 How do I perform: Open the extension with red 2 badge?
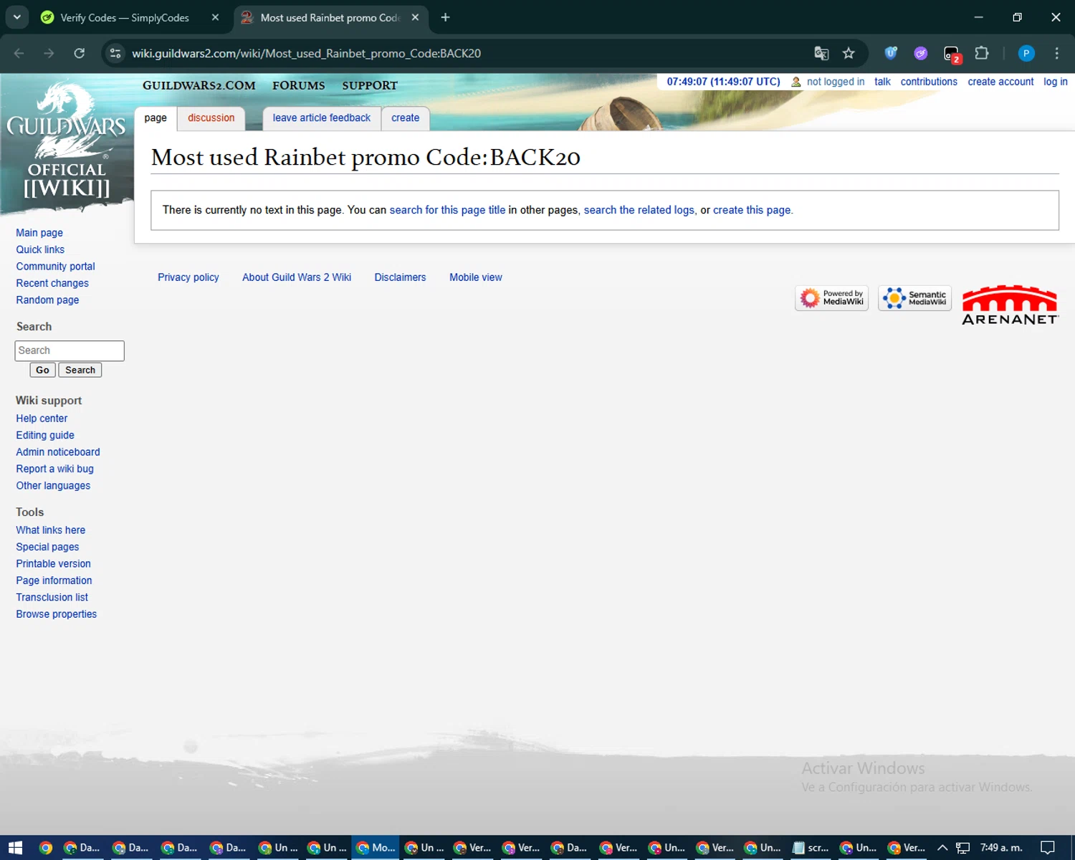[x=952, y=54]
